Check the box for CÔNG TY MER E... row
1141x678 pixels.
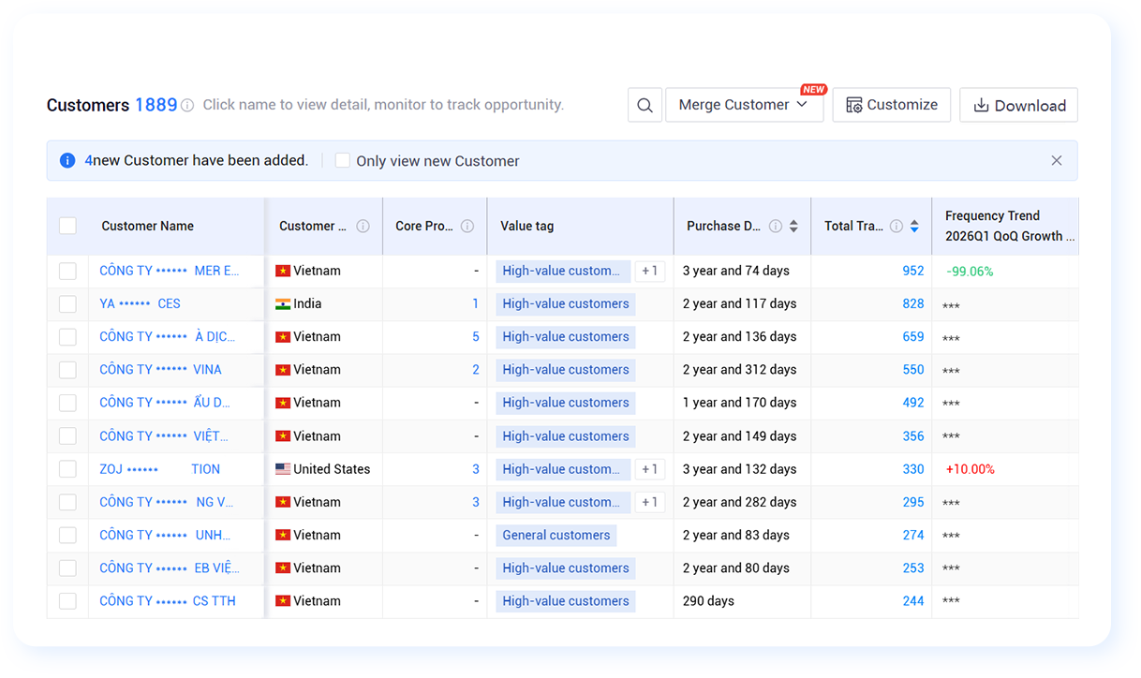(x=67, y=271)
